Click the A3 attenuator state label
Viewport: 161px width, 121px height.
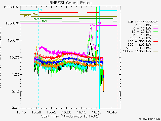[x=93, y=25]
